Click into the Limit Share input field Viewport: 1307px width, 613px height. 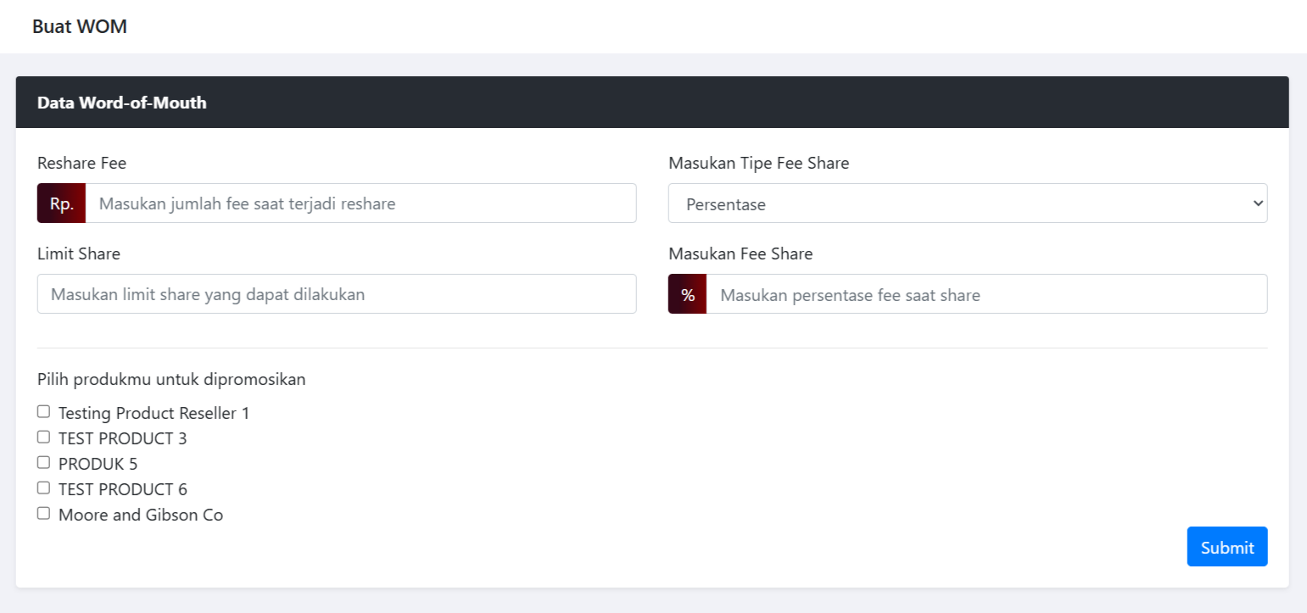tap(337, 294)
